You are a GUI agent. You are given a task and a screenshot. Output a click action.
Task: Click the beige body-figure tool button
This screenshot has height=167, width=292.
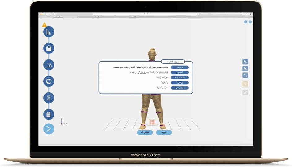click(x=245, y=84)
